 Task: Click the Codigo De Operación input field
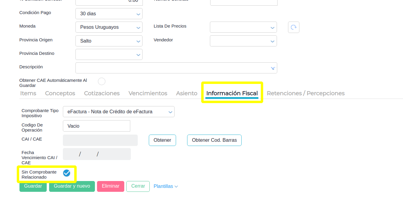96,126
